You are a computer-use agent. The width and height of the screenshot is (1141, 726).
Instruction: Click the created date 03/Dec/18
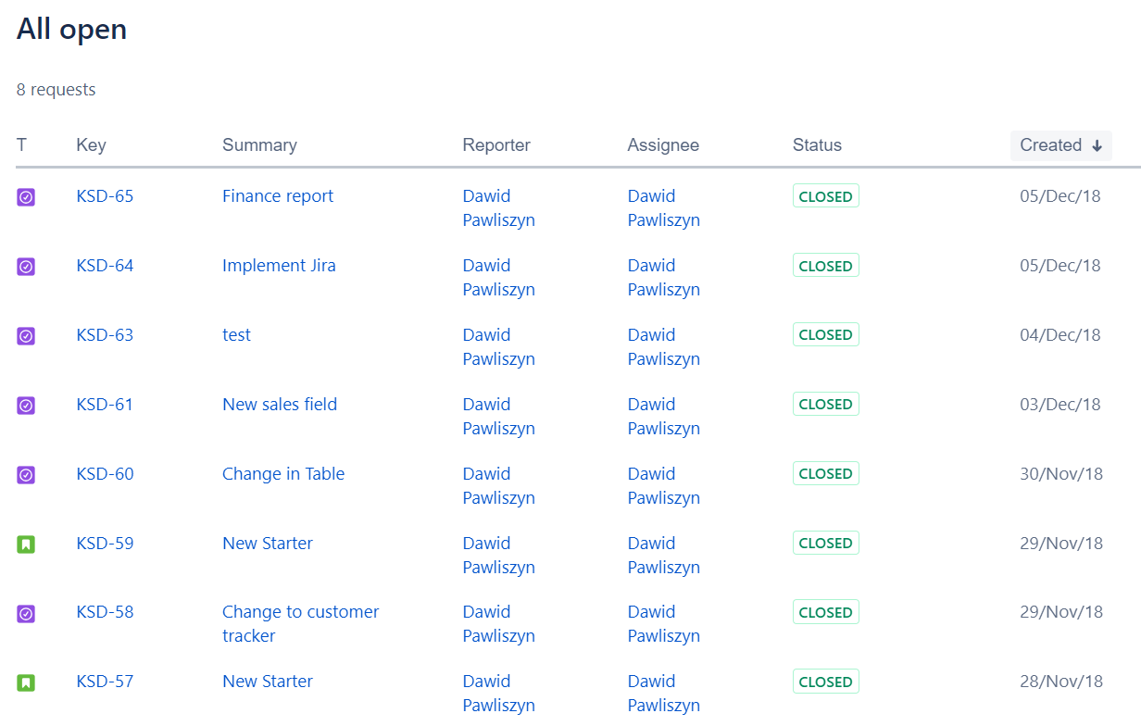[x=1060, y=405]
